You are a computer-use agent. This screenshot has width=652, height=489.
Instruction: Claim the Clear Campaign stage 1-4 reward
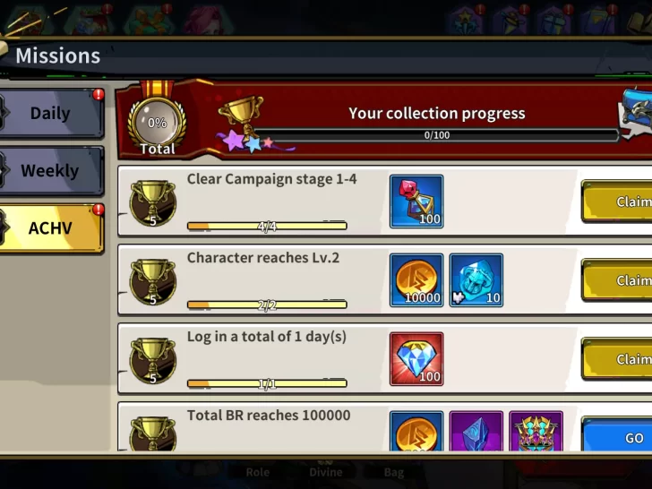[617, 202]
